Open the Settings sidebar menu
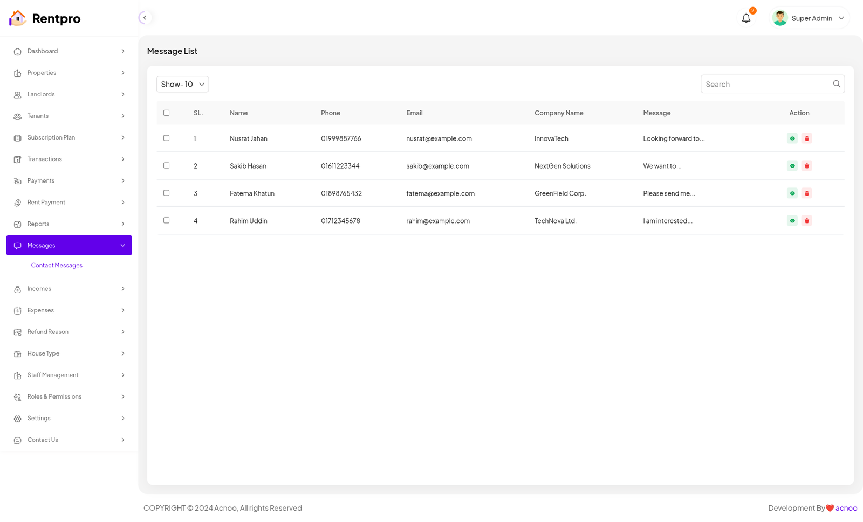The height and width of the screenshot is (522, 863). [69, 419]
